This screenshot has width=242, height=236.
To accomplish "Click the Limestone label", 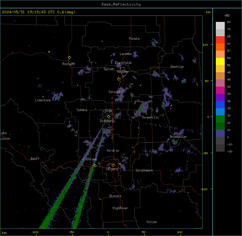I will tap(43, 100).
